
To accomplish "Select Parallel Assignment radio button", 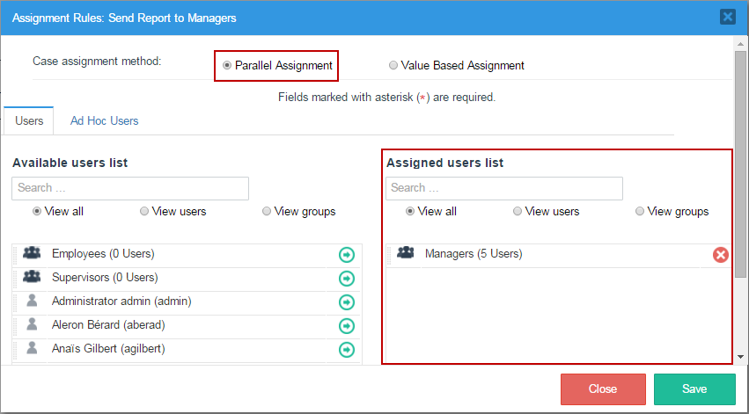I will pyautogui.click(x=228, y=65).
